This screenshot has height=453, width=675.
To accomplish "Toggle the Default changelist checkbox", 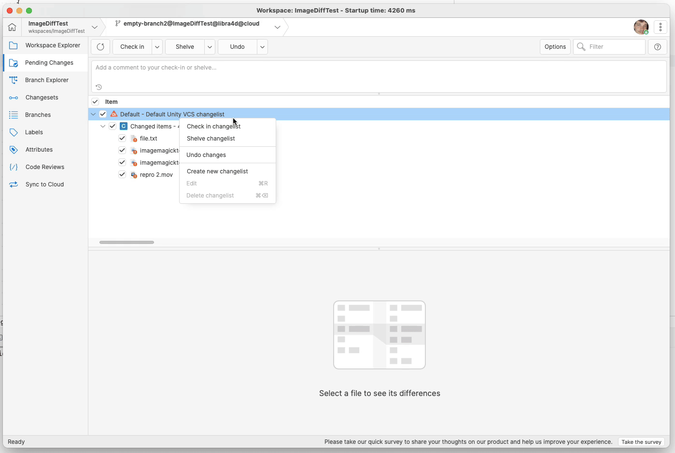I will [103, 114].
